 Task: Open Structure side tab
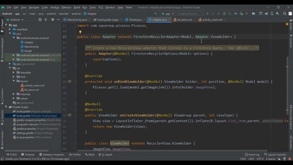click(x=2, y=96)
